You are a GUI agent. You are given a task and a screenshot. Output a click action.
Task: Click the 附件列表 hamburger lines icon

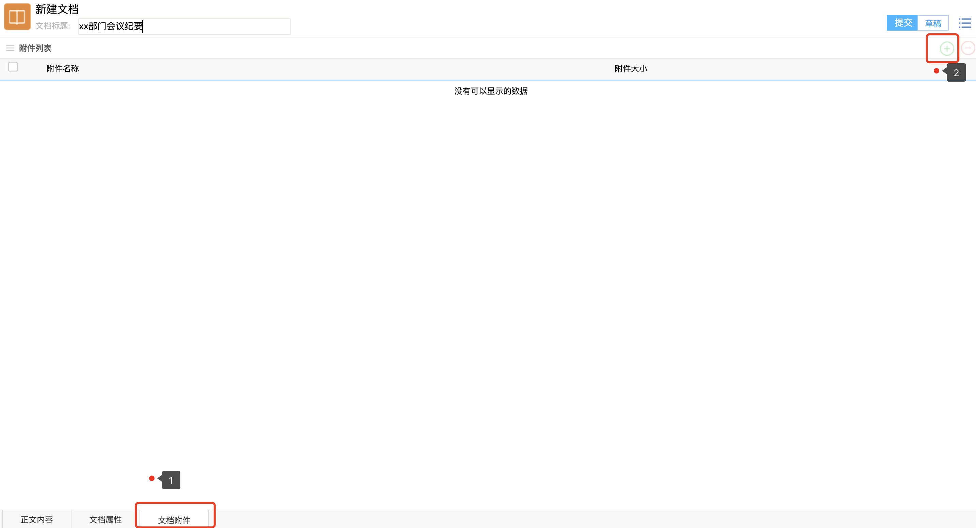point(10,48)
